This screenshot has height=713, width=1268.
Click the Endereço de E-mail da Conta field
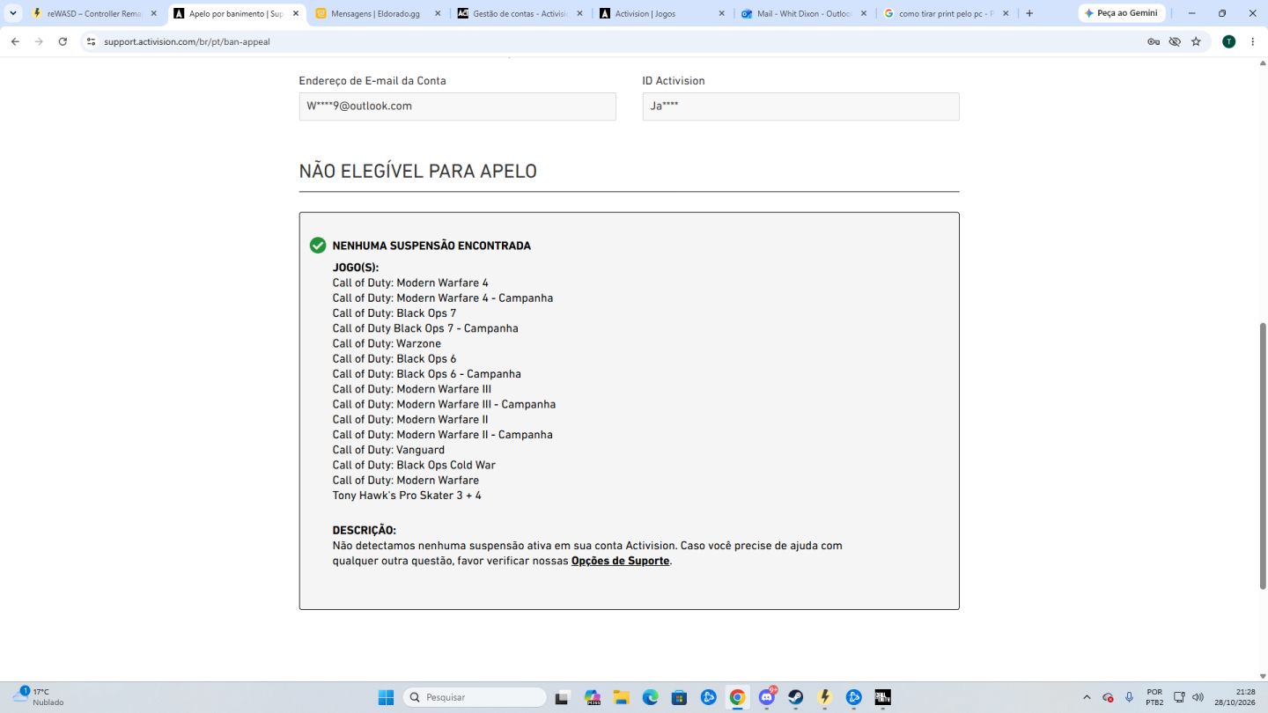click(x=457, y=107)
